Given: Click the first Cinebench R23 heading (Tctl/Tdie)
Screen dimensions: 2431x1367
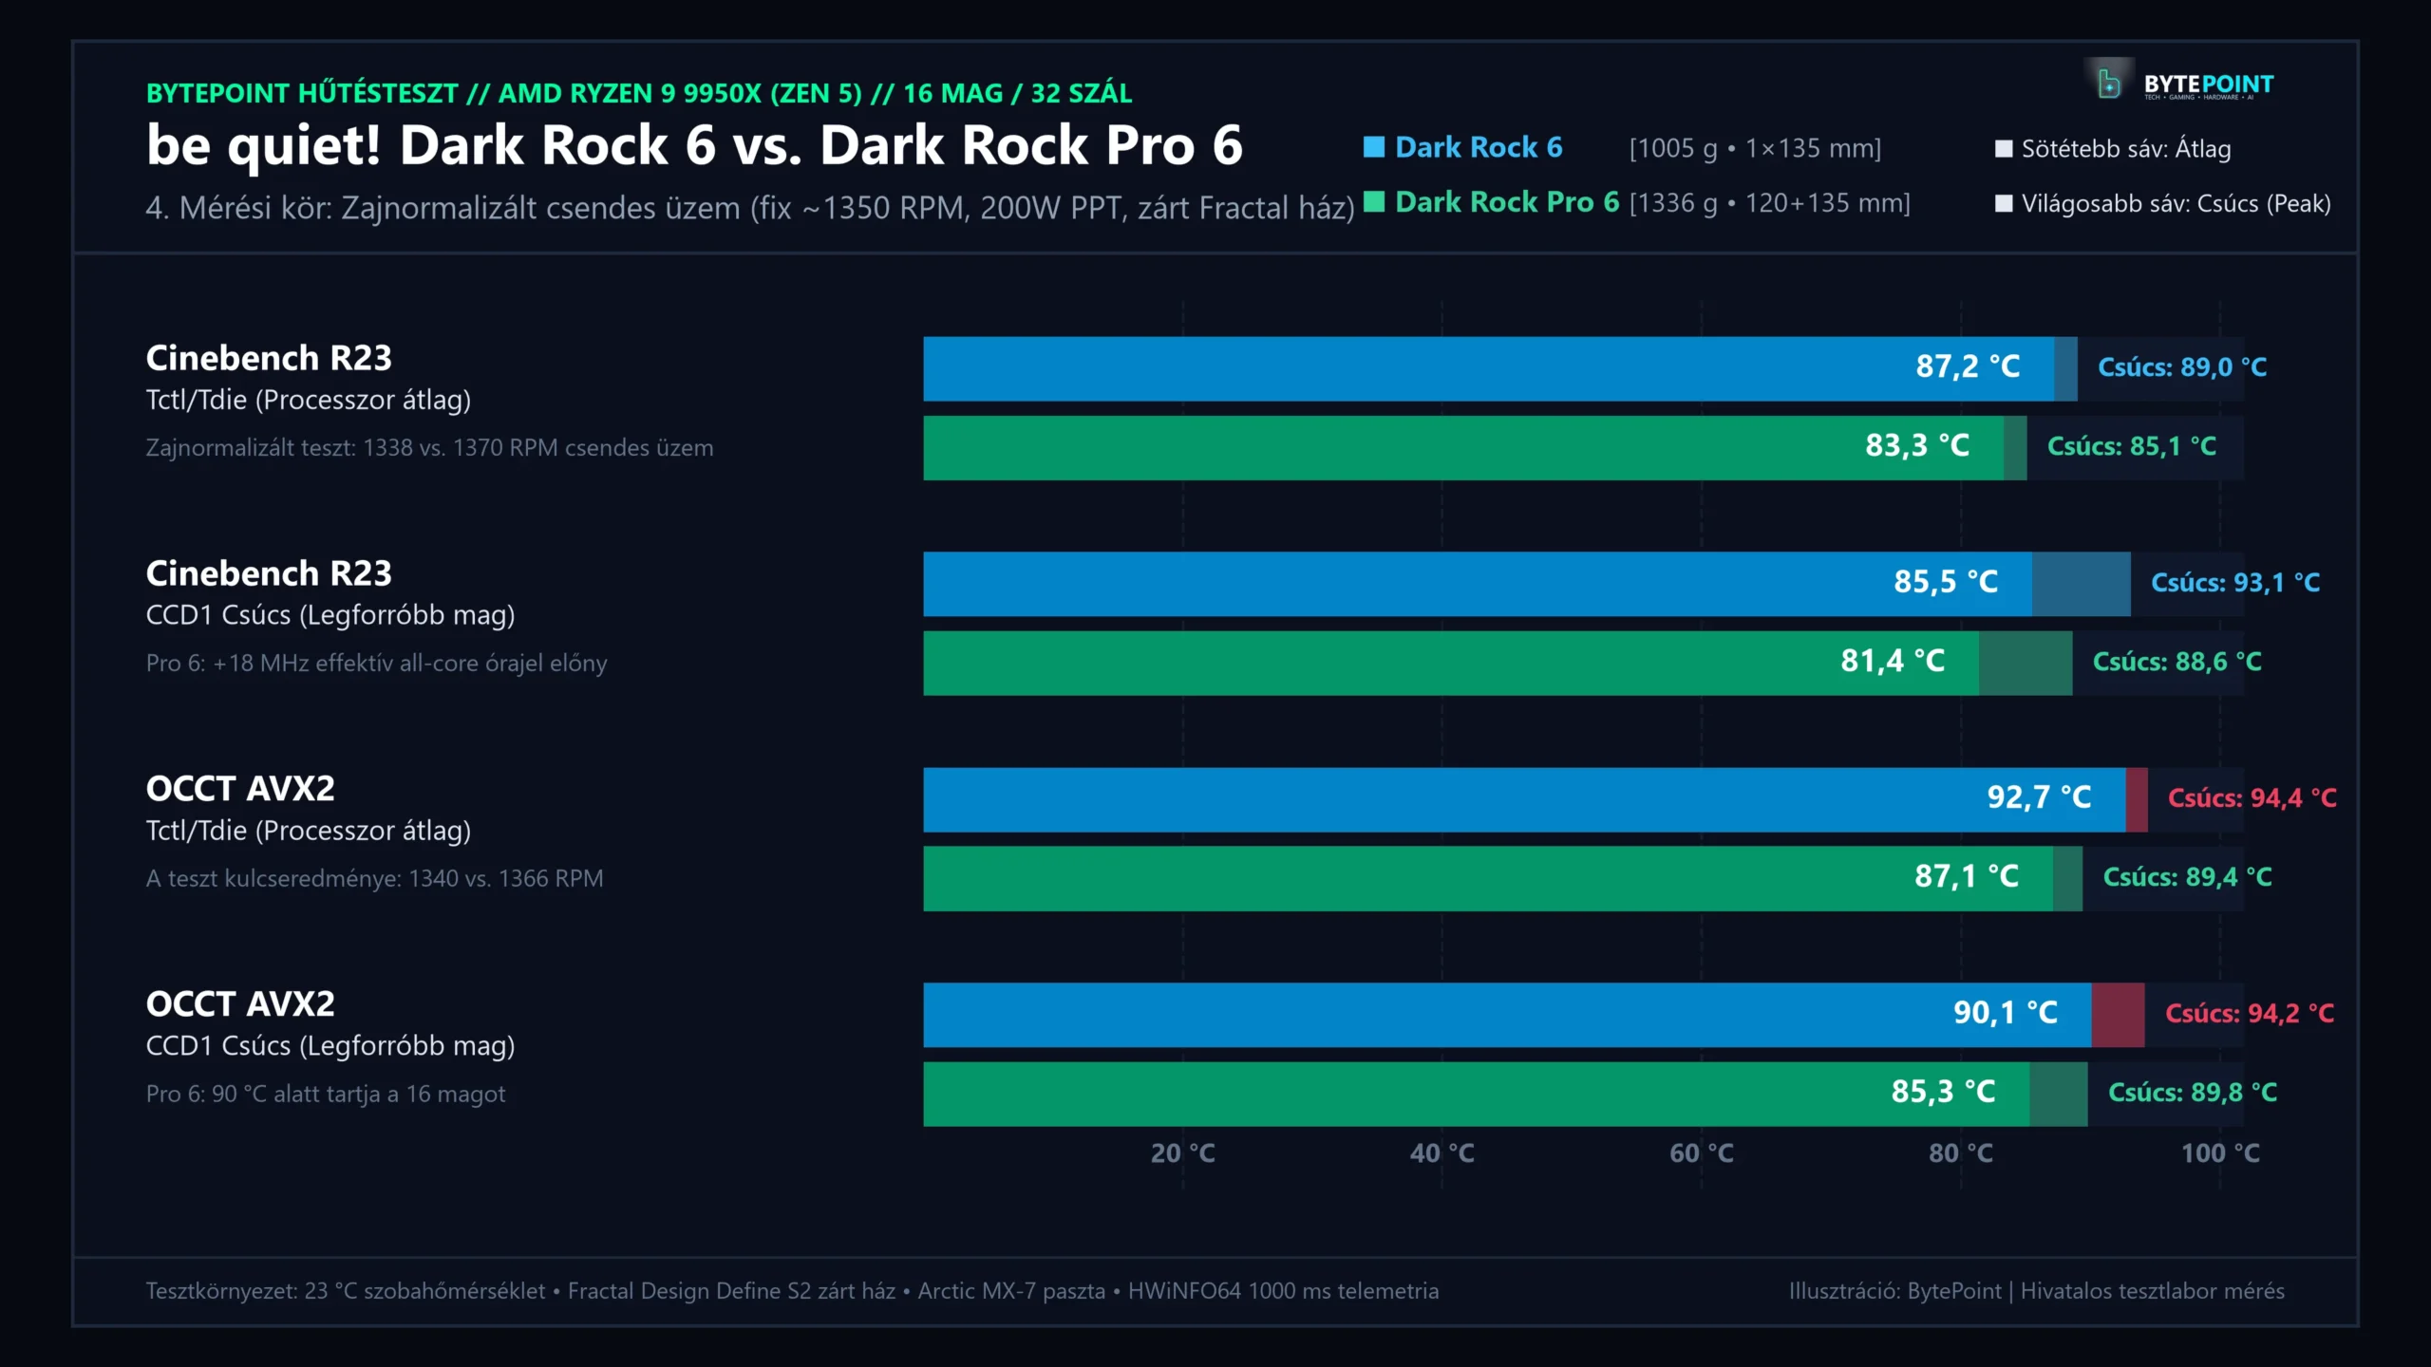Looking at the screenshot, I should tap(269, 359).
